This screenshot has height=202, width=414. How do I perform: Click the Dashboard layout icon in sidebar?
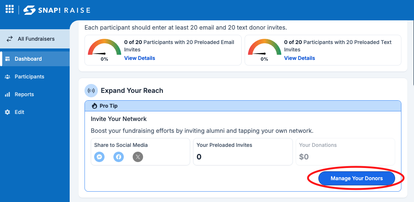click(x=7, y=59)
